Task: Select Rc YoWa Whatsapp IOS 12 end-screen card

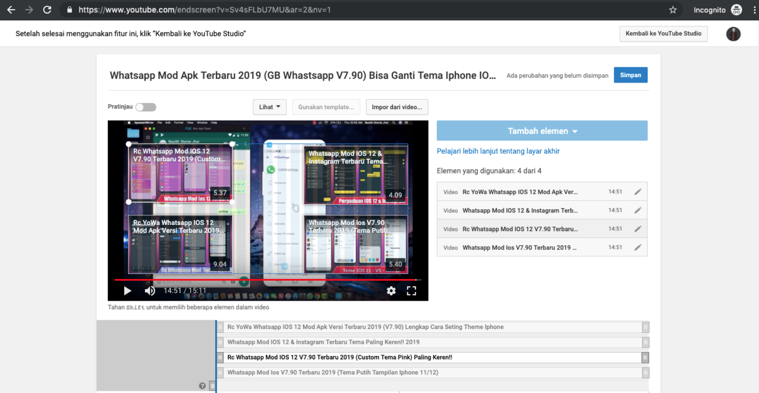Action: 180,244
